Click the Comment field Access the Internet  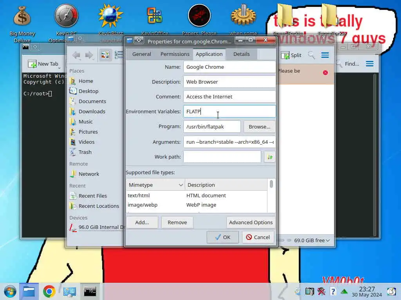(229, 96)
